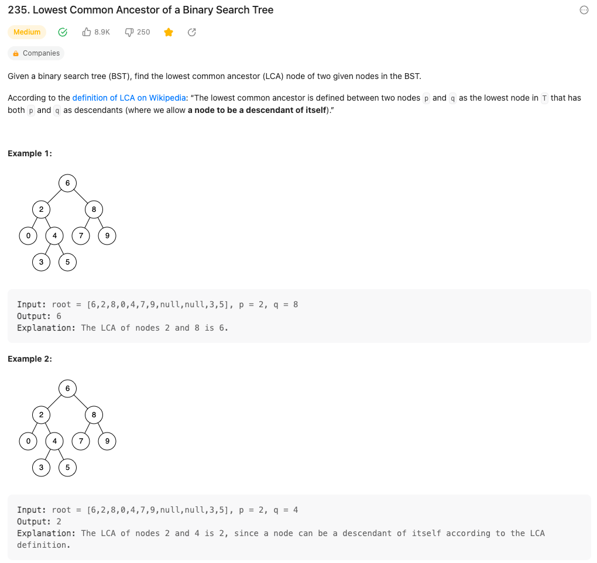This screenshot has height=563, width=597.
Task: Toggle the yellow star favorite
Action: point(169,32)
